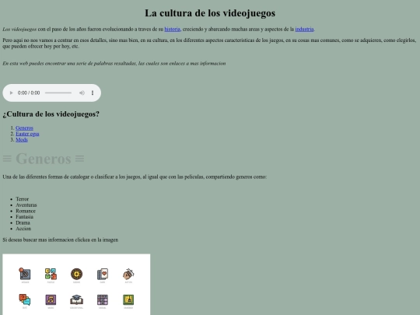Click the Accion list item
This screenshot has width=420, height=315.
[x=23, y=229]
